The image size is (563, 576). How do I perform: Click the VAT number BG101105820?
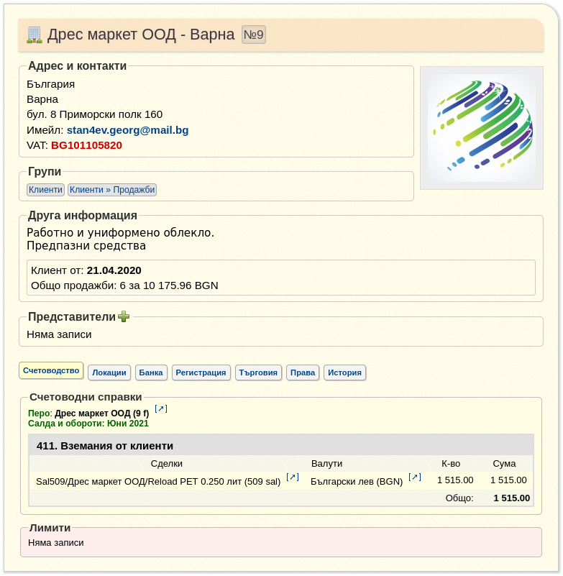click(86, 145)
